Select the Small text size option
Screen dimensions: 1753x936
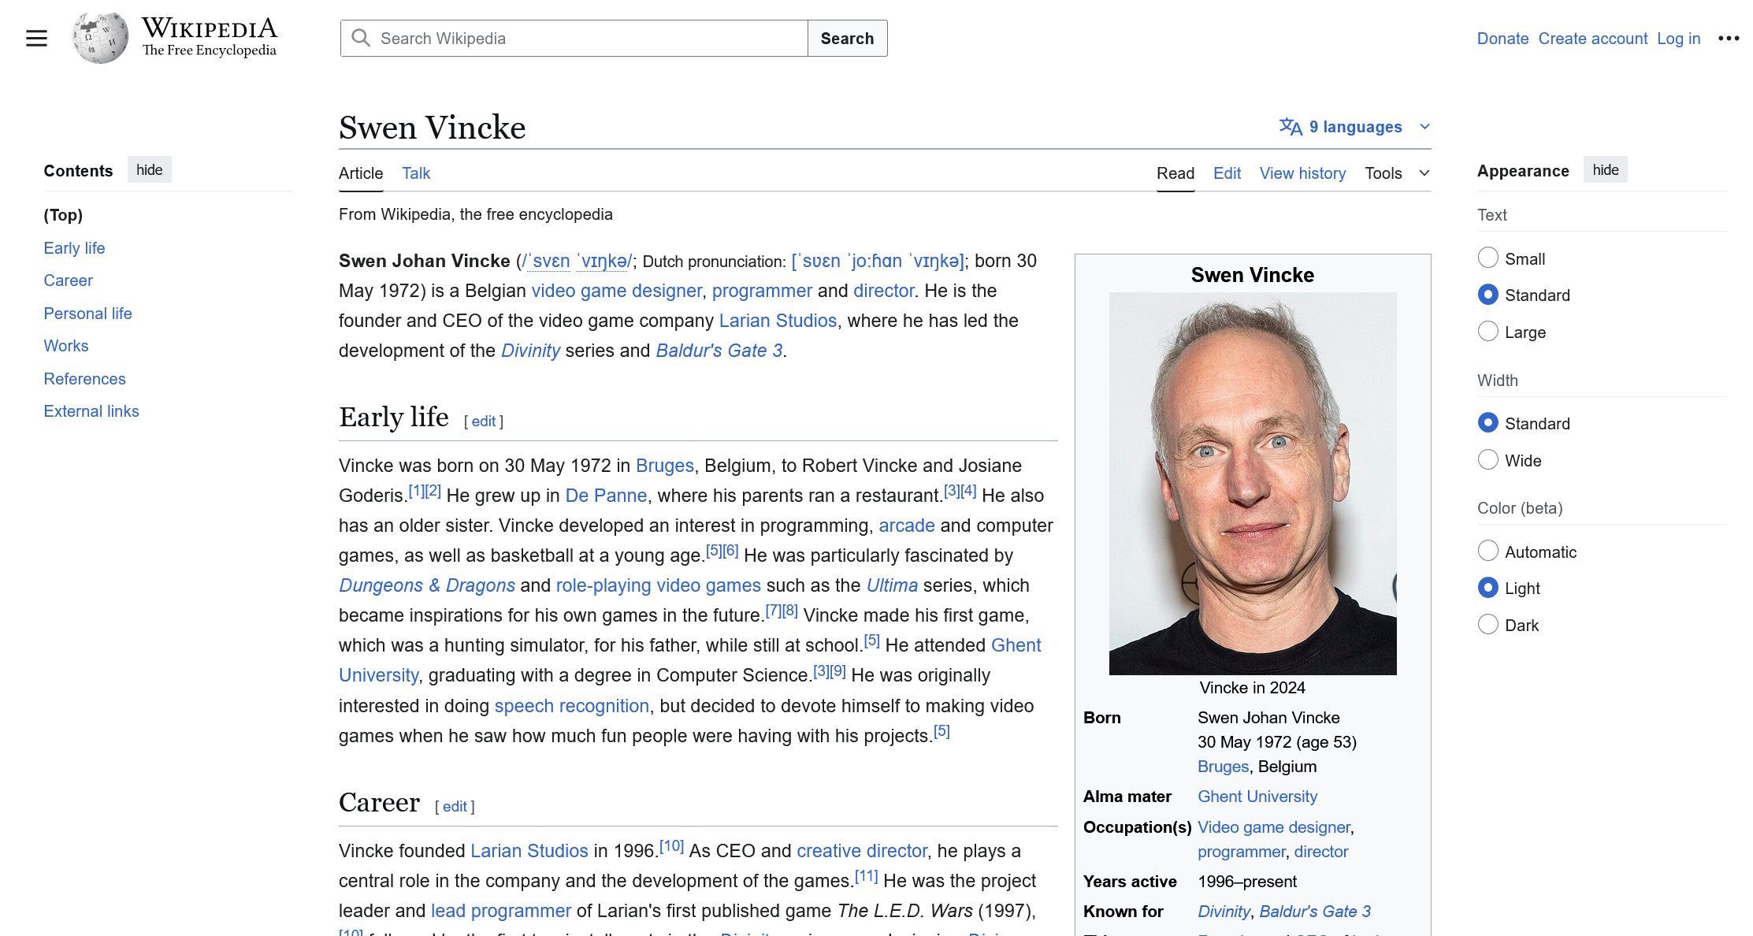click(1487, 258)
